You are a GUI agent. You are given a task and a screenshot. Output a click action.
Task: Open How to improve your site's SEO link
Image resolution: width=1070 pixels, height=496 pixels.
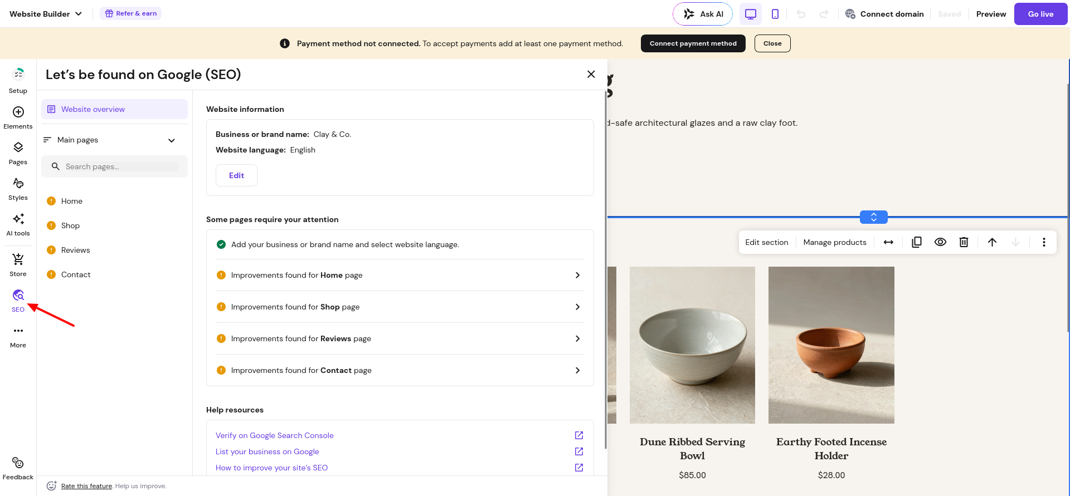click(x=271, y=468)
